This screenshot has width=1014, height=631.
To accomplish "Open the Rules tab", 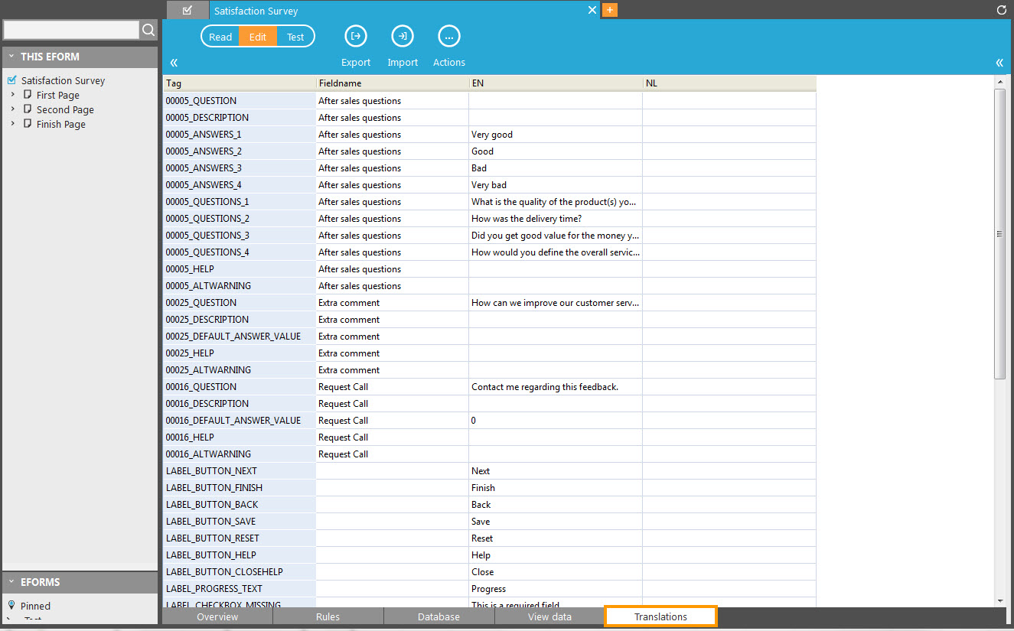I will pyautogui.click(x=328, y=616).
